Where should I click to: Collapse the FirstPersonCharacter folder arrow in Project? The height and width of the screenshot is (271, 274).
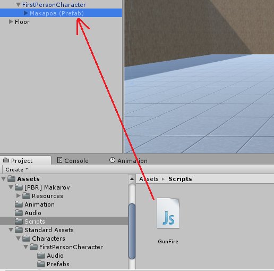26,247
